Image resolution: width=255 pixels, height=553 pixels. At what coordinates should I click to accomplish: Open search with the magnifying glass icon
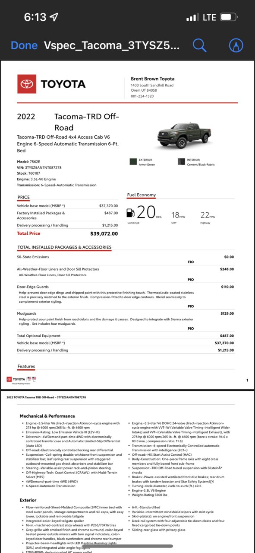click(x=199, y=45)
